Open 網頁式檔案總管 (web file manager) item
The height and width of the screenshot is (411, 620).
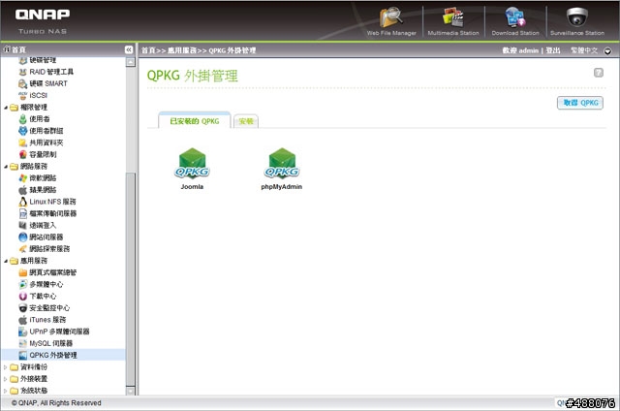(x=52, y=272)
